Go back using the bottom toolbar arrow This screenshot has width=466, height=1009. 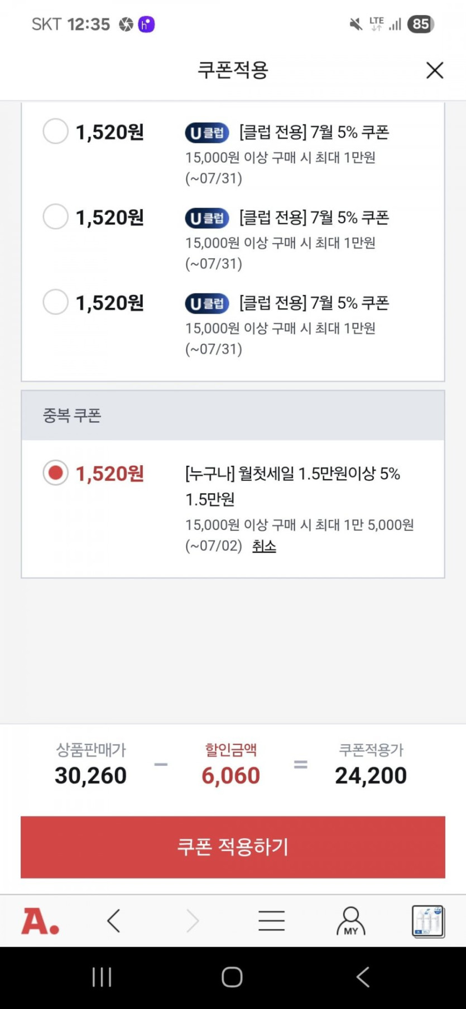coord(114,921)
